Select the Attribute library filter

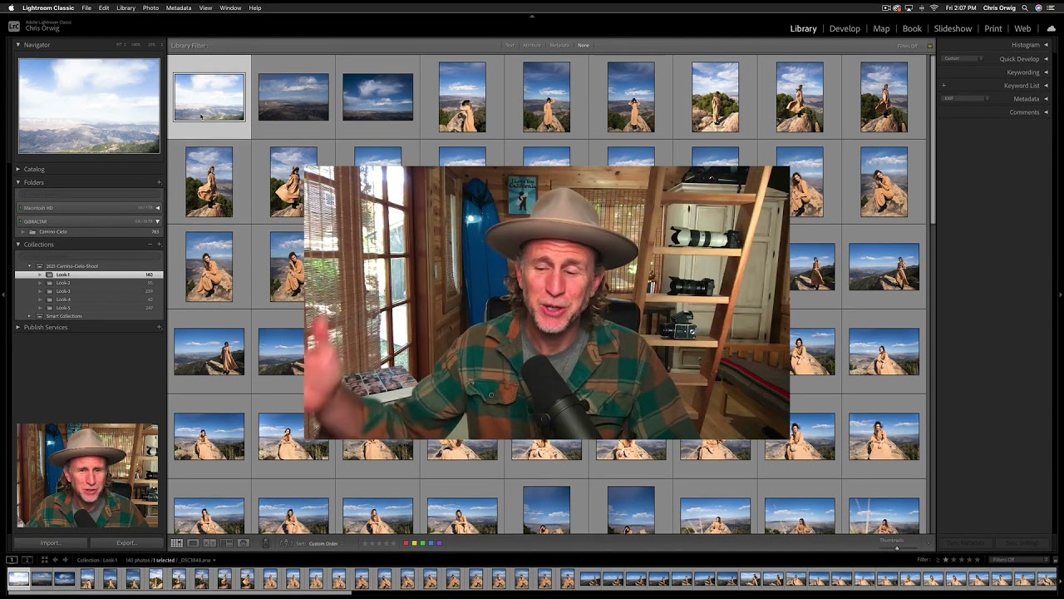(532, 46)
